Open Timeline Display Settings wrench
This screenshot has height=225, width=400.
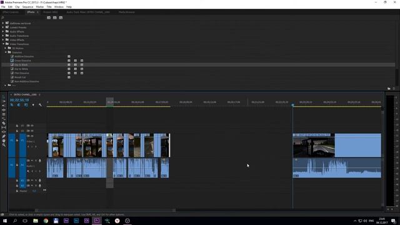point(40,105)
